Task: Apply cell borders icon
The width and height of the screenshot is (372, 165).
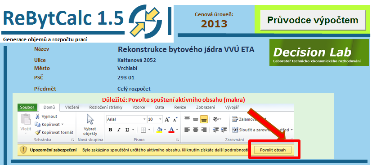Action: [143, 130]
